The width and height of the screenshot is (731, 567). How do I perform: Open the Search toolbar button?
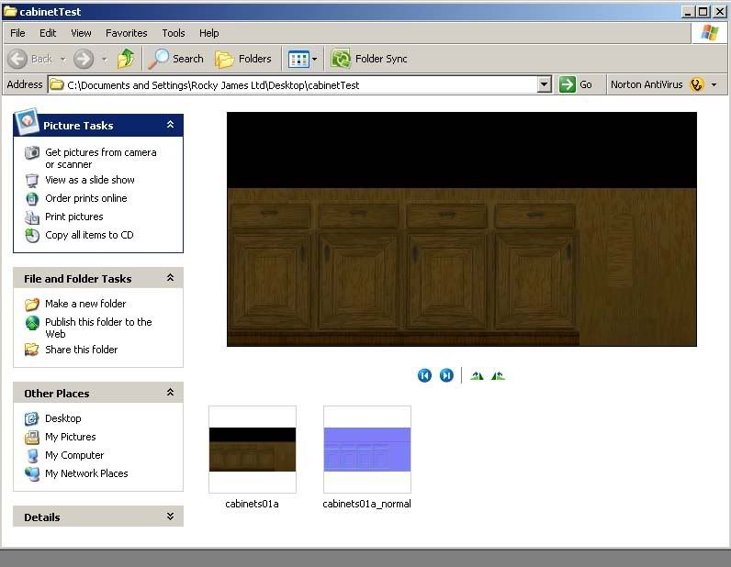pyautogui.click(x=176, y=59)
